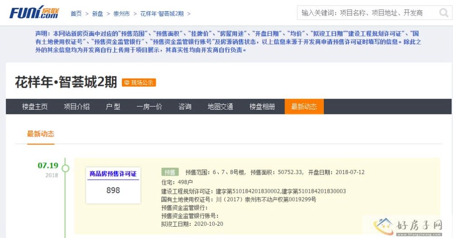View the 地图交通 tab
Image resolution: width=453 pixels, height=238 pixels.
click(220, 107)
